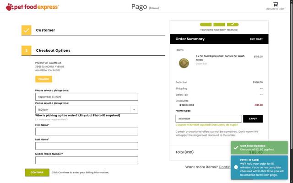293x183 pixels.
Task: Apply the promo code
Action: tap(253, 119)
